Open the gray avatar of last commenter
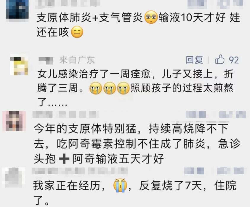The image size is (250, 207). point(14,177)
